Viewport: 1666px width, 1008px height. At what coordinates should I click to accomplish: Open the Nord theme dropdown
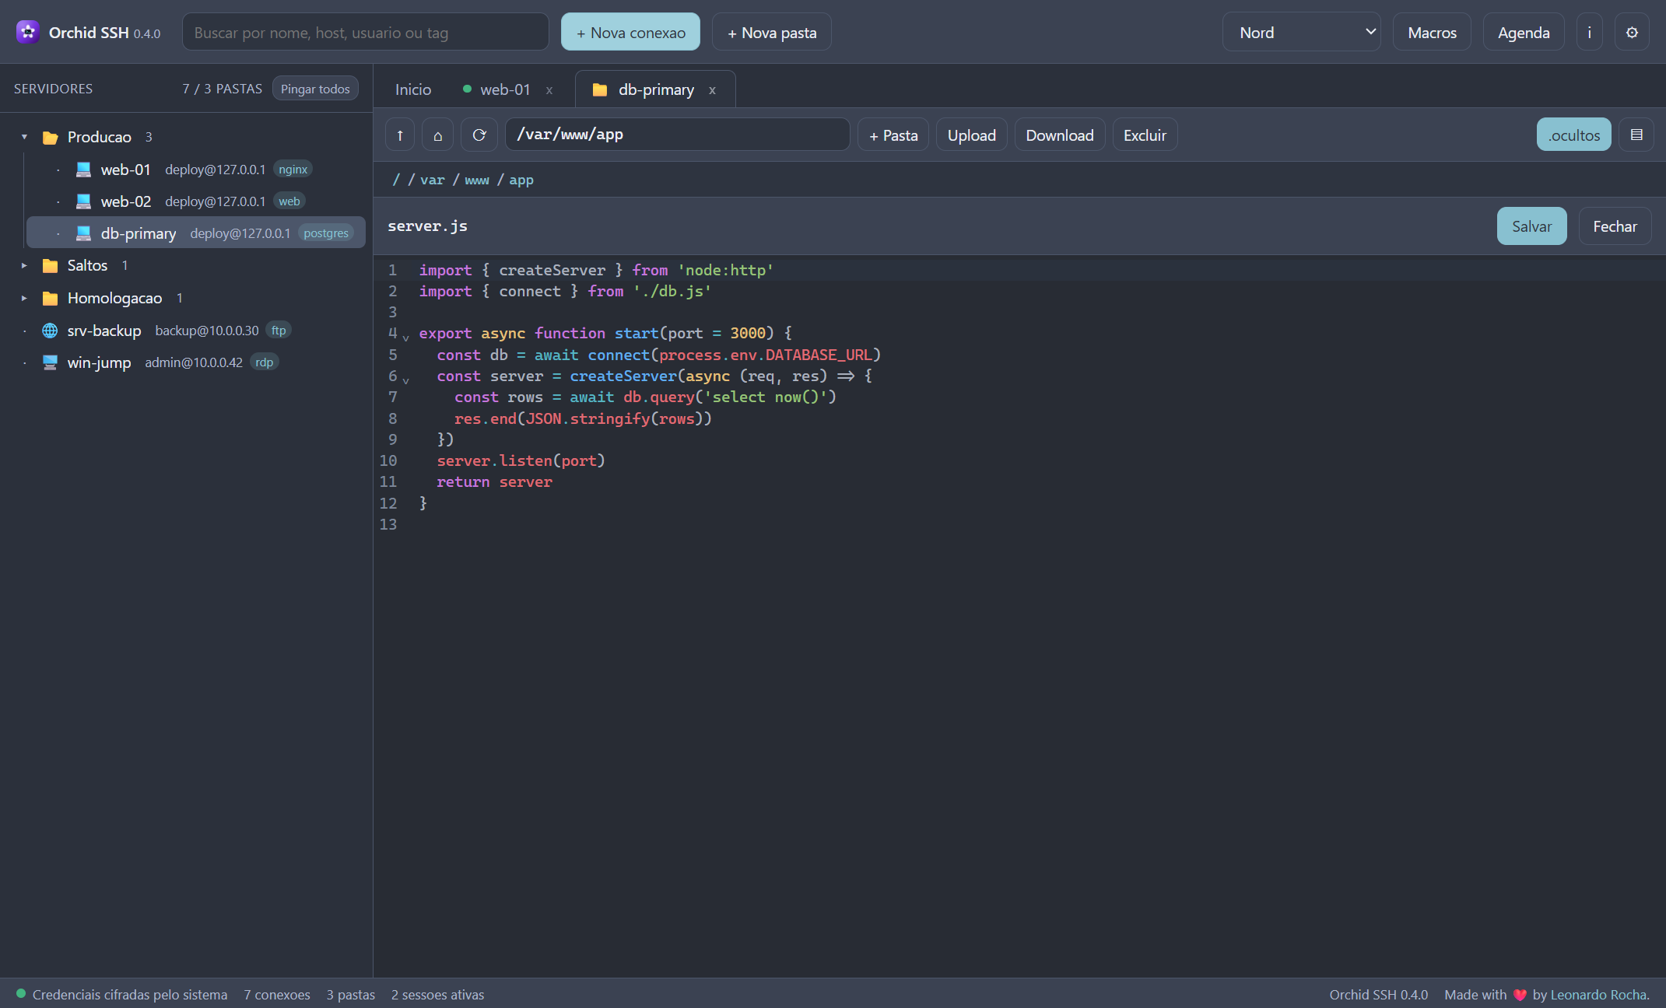1302,33
